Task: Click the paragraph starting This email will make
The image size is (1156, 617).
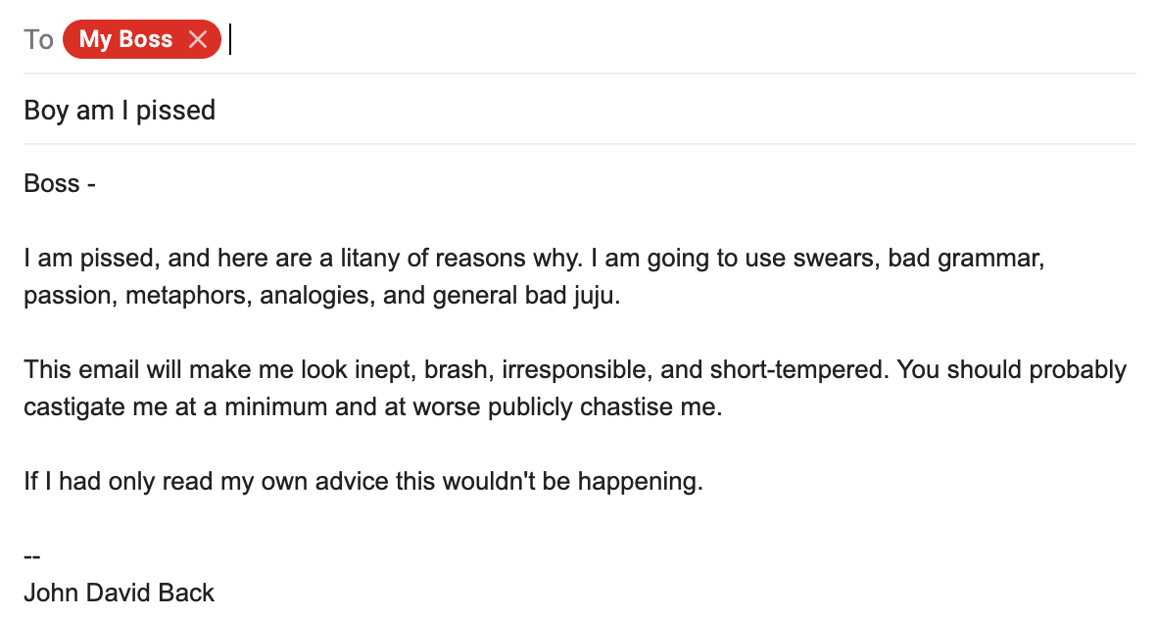Action: click(392, 369)
